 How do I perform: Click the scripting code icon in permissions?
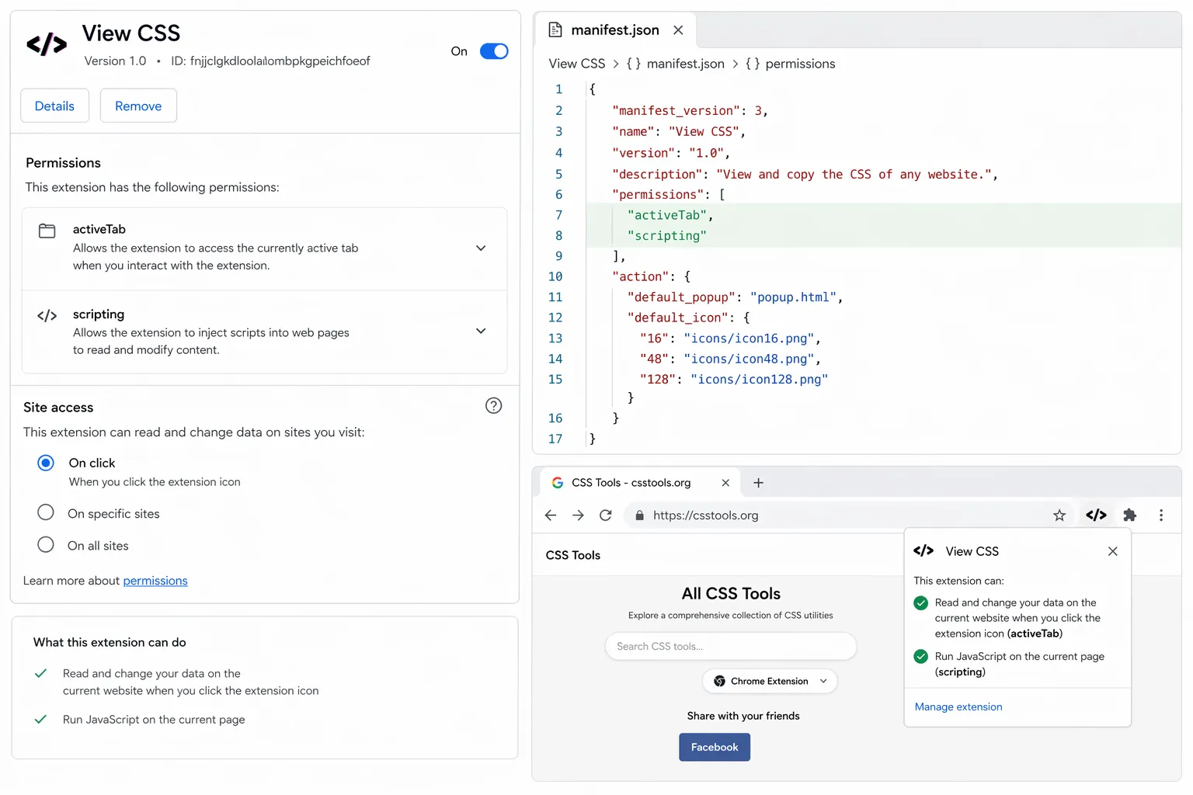pos(47,315)
